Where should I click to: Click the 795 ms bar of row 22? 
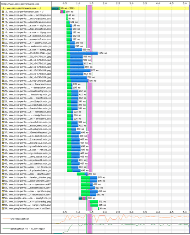point(78,81)
